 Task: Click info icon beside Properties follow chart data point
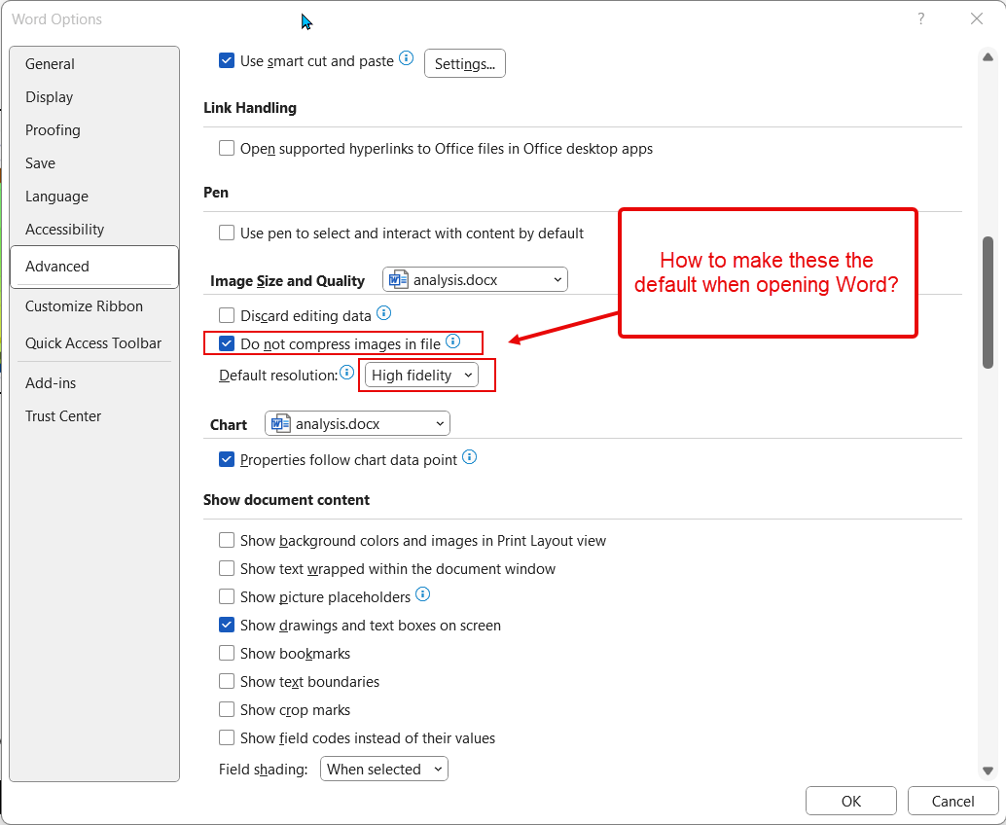470,456
